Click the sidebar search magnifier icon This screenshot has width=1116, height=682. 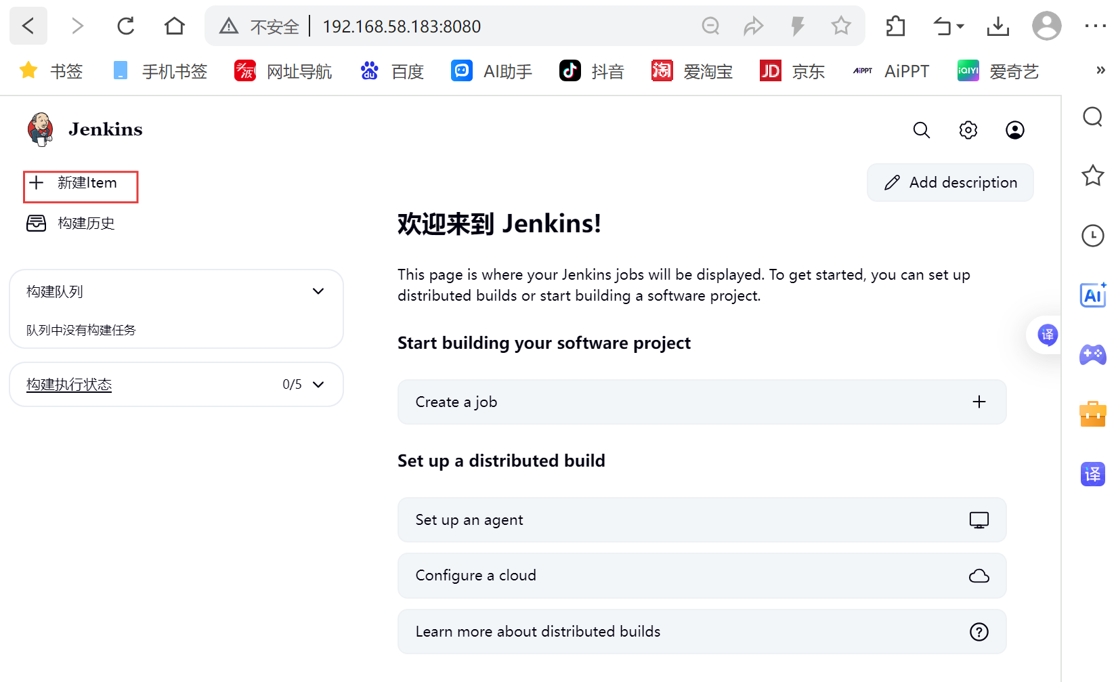[x=1093, y=116]
